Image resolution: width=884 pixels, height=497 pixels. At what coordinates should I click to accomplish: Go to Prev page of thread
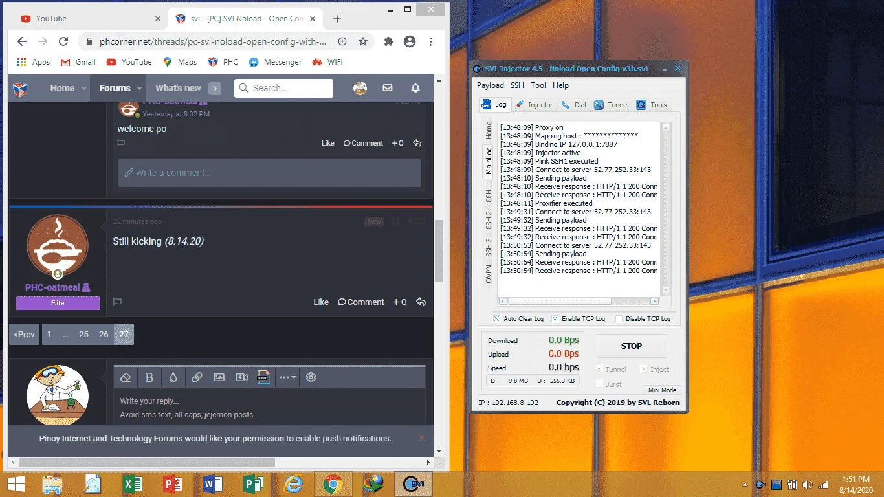click(x=25, y=335)
